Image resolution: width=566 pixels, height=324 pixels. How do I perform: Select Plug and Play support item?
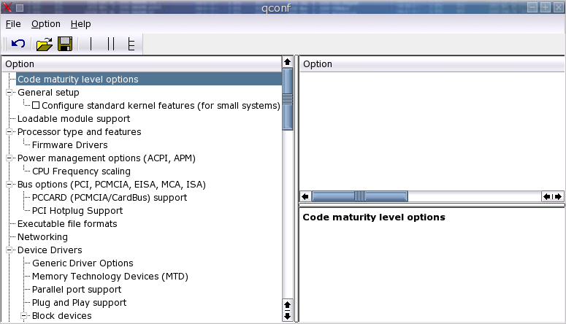pos(79,303)
